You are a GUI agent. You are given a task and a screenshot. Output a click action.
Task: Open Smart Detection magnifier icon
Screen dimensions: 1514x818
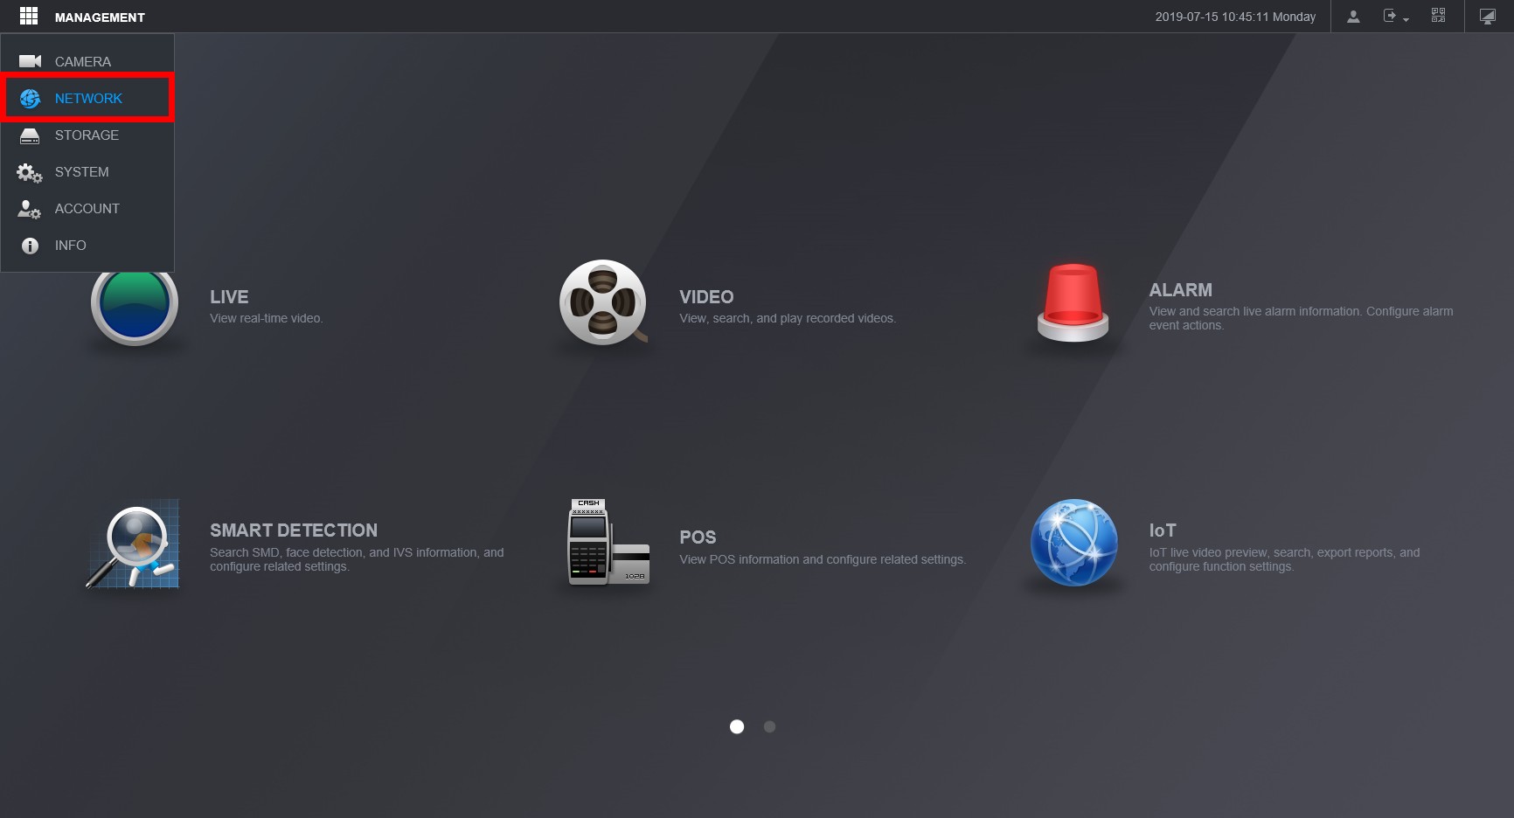[133, 544]
